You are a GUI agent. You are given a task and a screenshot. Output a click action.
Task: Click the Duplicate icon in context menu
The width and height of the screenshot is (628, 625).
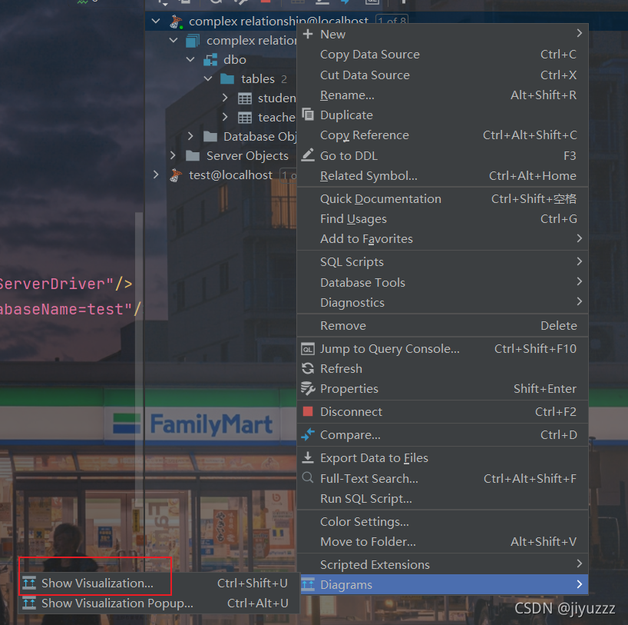308,115
